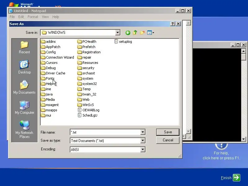Screen dimensions: 248x186
Task: Select the addins folder
Action: (48, 42)
